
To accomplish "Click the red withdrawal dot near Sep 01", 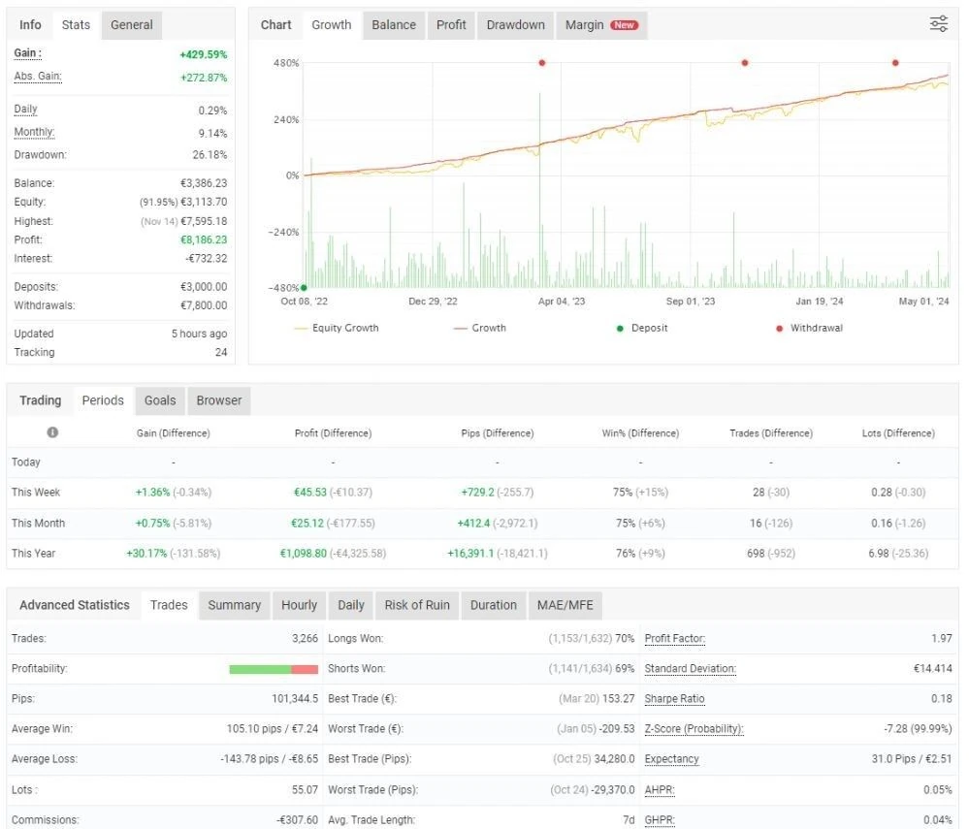I will [745, 63].
